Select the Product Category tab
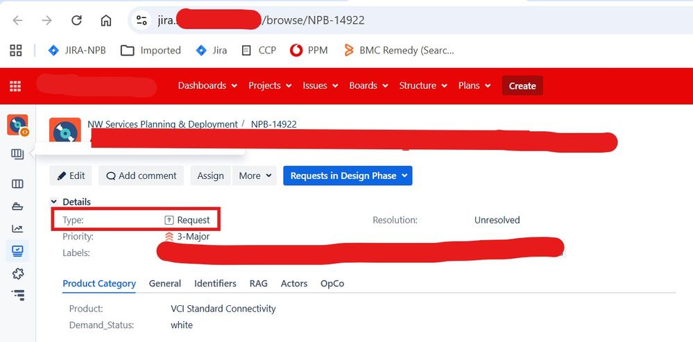Image resolution: width=693 pixels, height=342 pixels. point(99,284)
